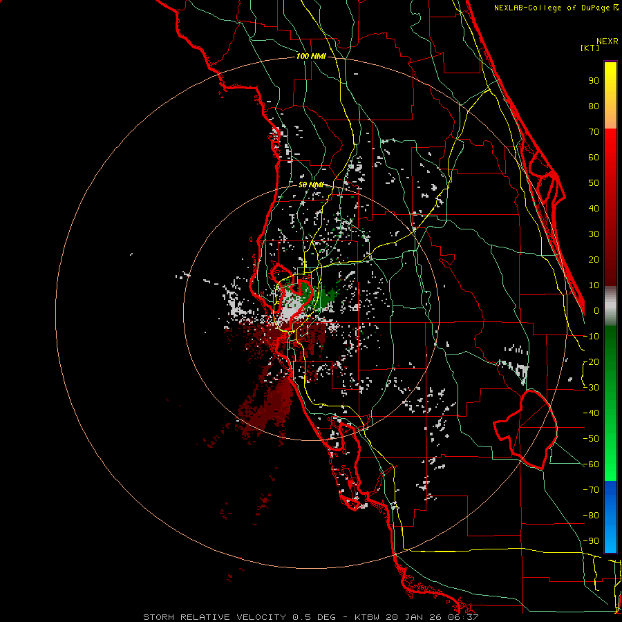
Task: Click the -80 value on the velocity scale
Action: coord(591,516)
